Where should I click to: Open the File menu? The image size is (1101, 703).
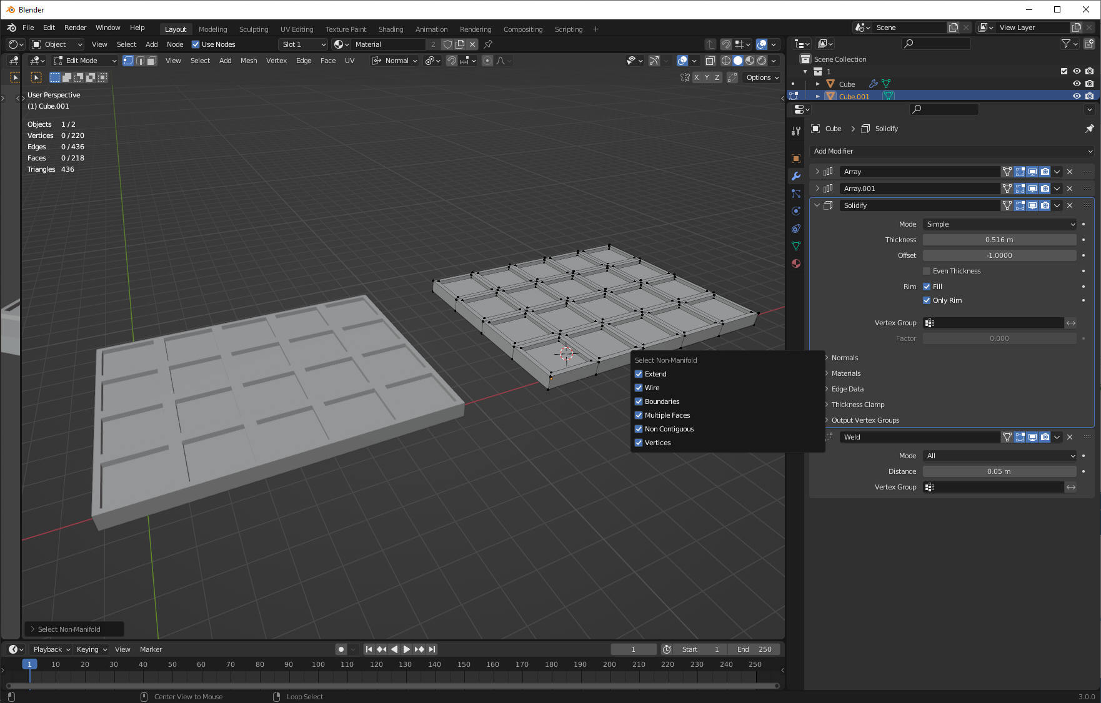(28, 27)
